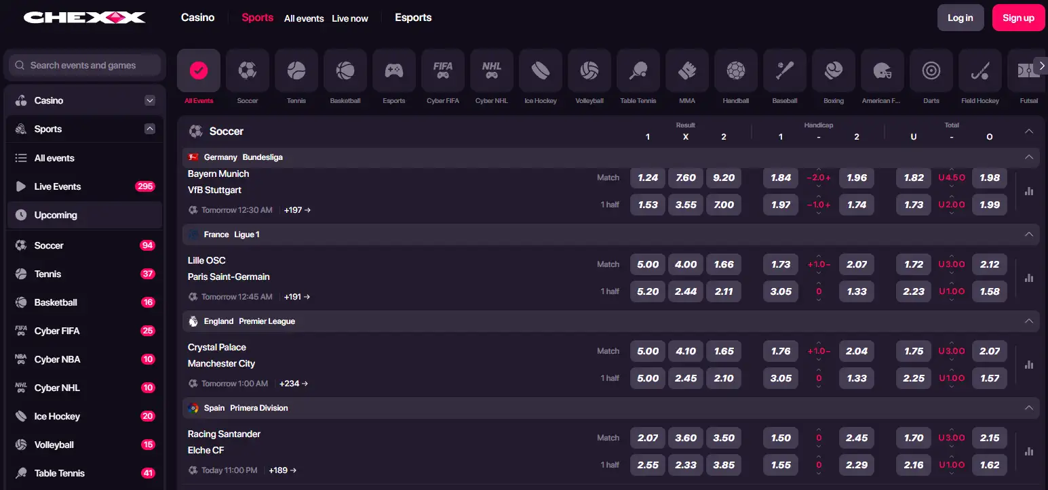Open Live Events in the sidebar
This screenshot has width=1048, height=490.
coord(85,186)
